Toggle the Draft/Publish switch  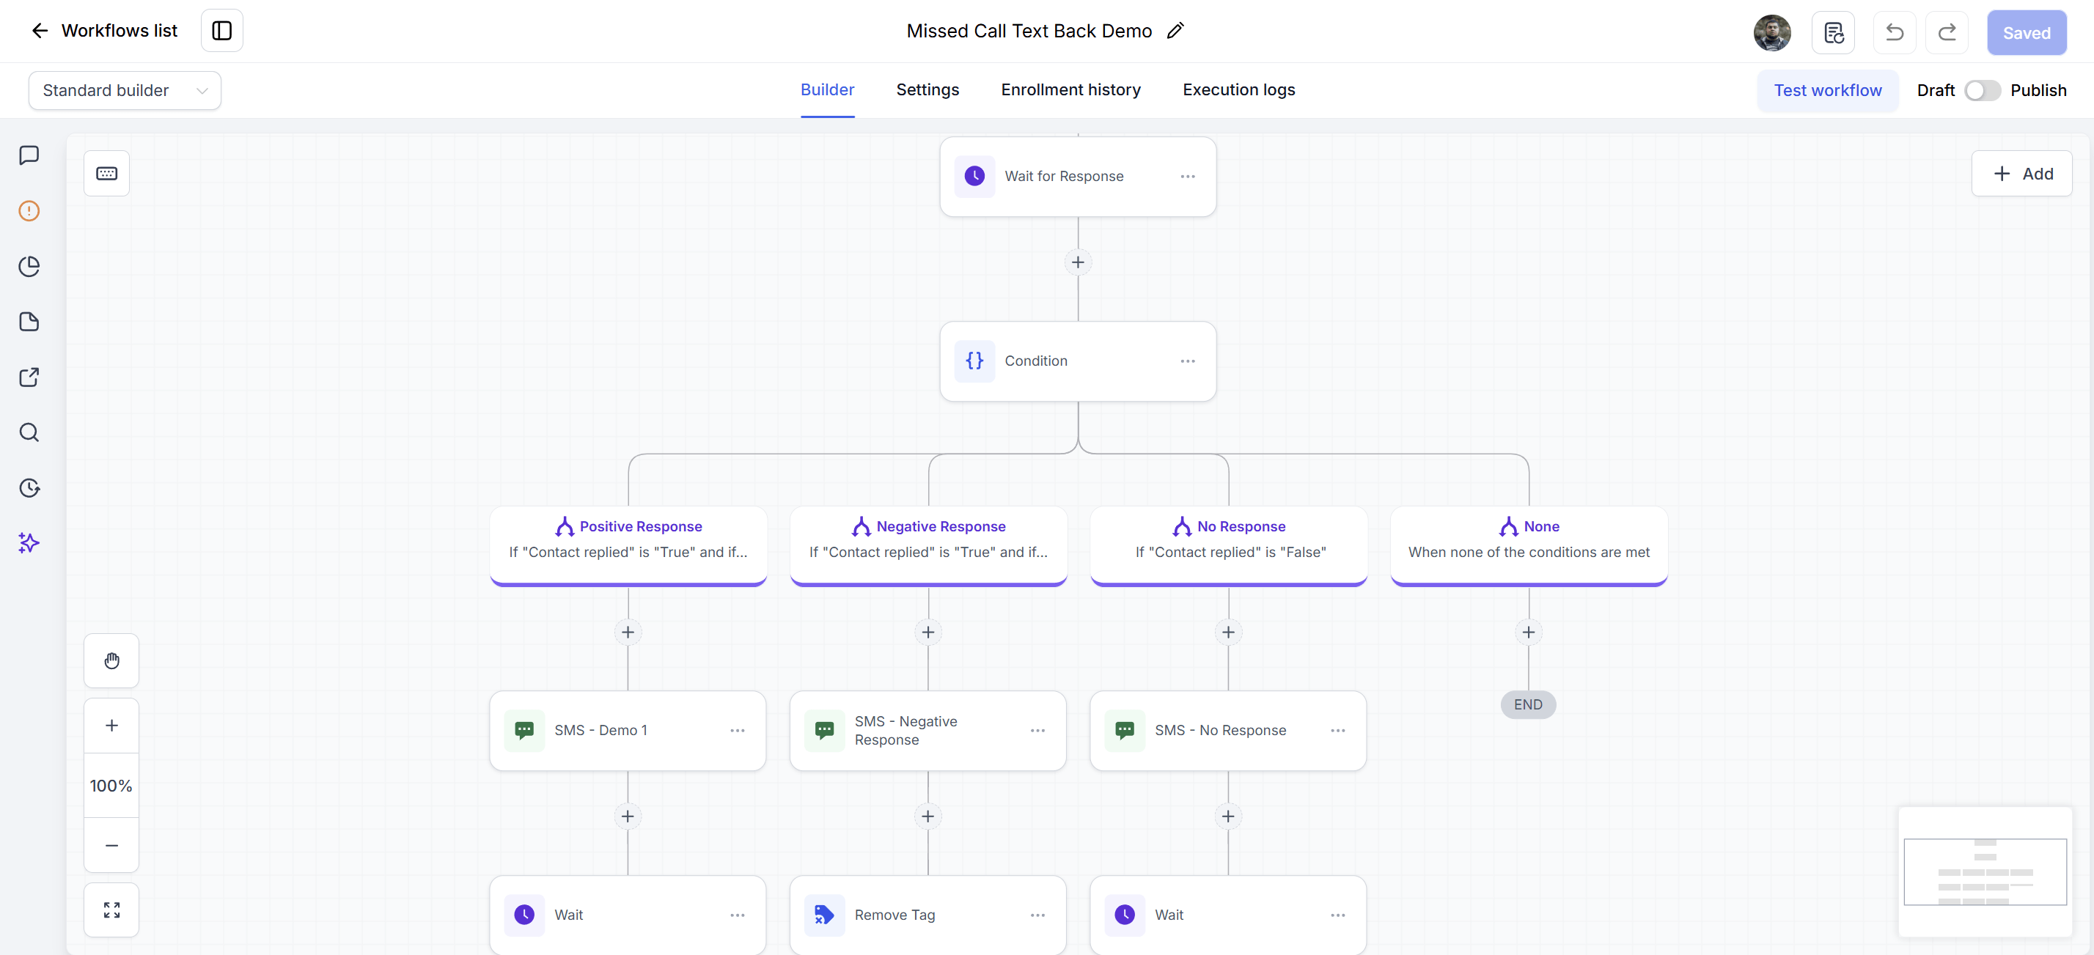[x=1982, y=90]
